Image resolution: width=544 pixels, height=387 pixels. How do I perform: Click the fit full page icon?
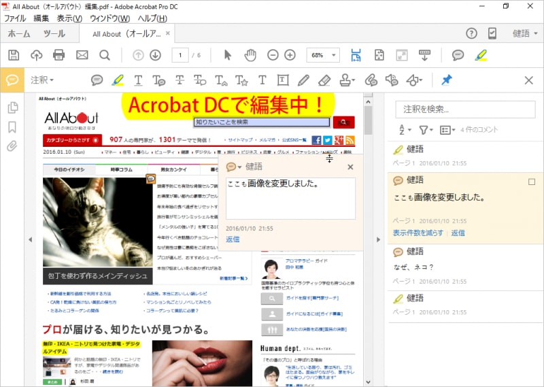pos(379,55)
